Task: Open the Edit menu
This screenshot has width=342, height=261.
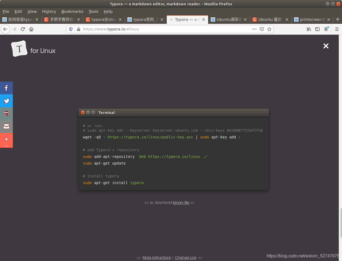Action: 18,11
